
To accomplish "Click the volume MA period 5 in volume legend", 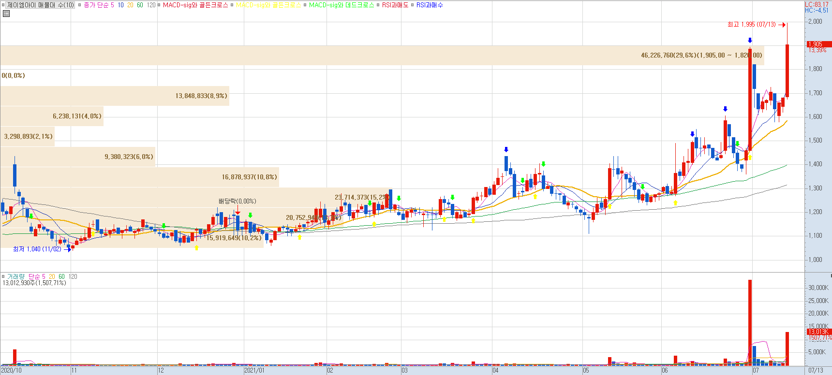I will pos(44,276).
